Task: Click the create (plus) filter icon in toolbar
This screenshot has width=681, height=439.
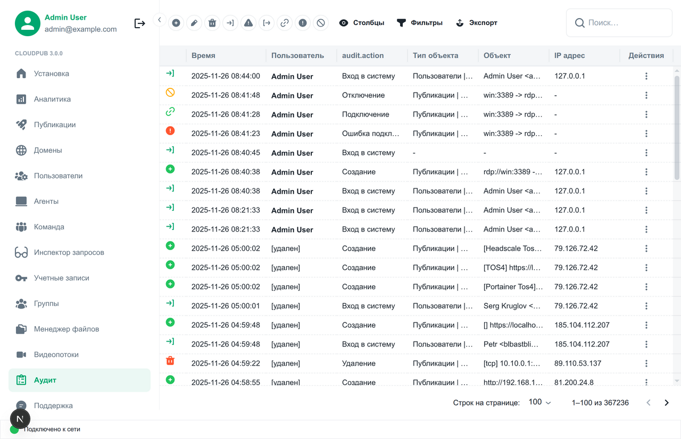Action: point(176,23)
